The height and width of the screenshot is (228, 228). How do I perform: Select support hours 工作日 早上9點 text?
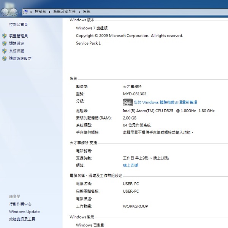pyautogui.click(x=146, y=158)
